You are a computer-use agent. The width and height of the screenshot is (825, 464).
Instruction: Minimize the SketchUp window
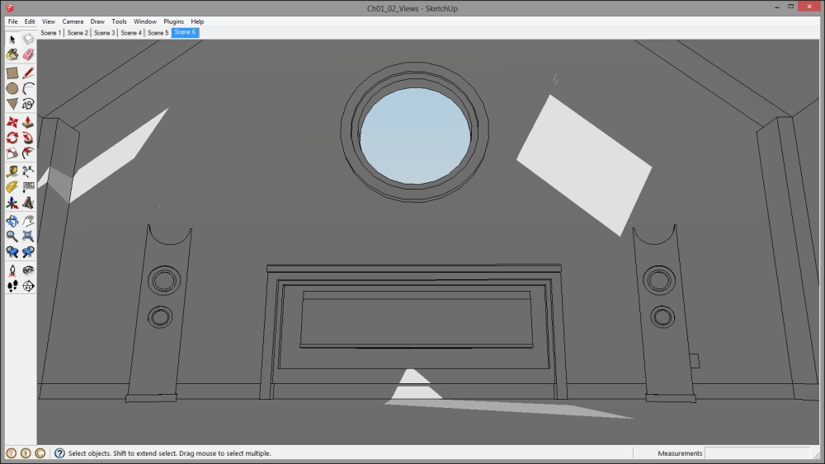[777, 7]
